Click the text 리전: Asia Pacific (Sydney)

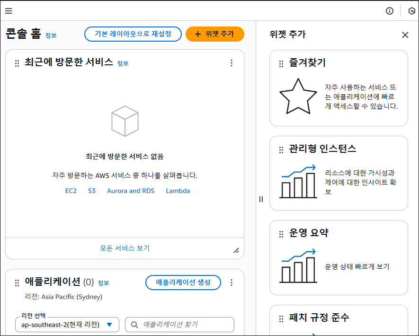pos(63,297)
